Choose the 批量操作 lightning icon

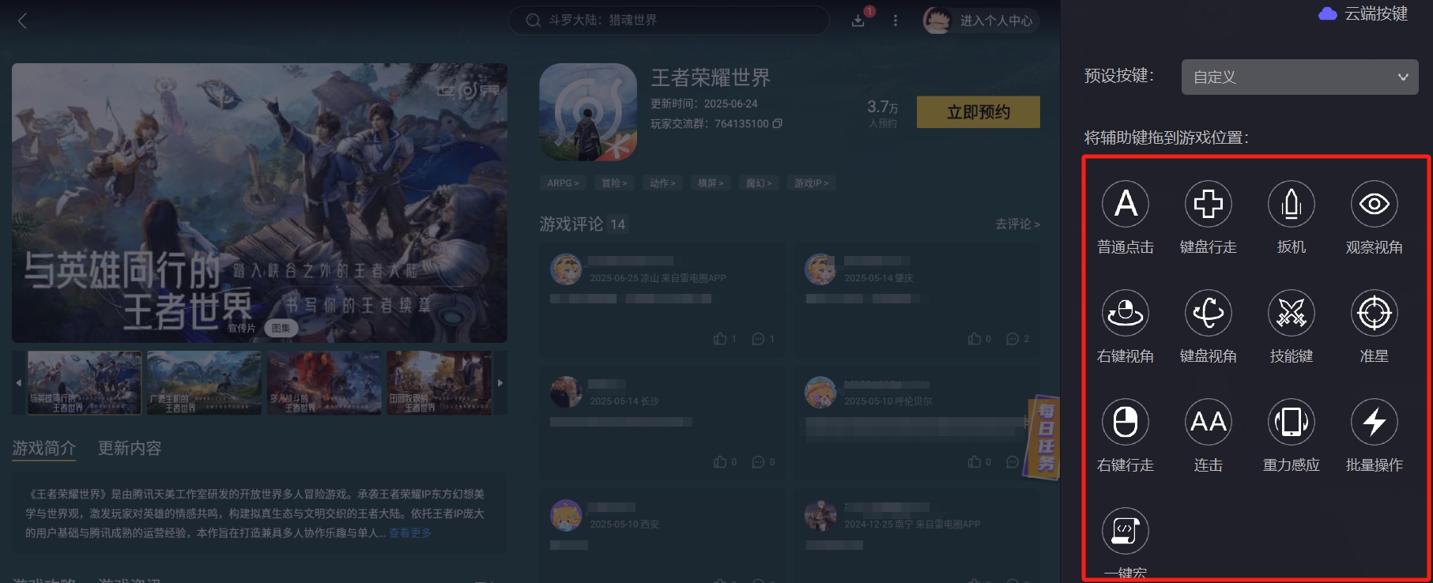(x=1374, y=422)
